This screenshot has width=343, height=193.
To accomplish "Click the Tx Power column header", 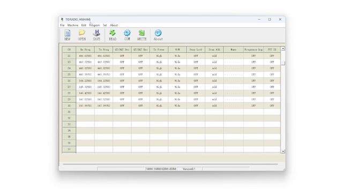I will tap(159, 50).
